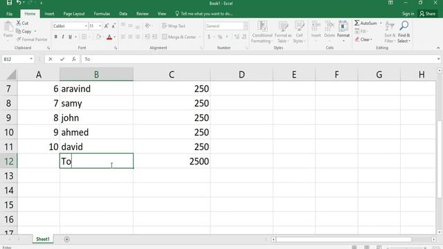Confirm entry with the formula bar checkmark
443x249 pixels.
tap(62, 59)
